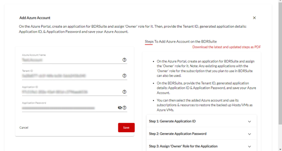Download the latest steps as PDF

(227, 47)
